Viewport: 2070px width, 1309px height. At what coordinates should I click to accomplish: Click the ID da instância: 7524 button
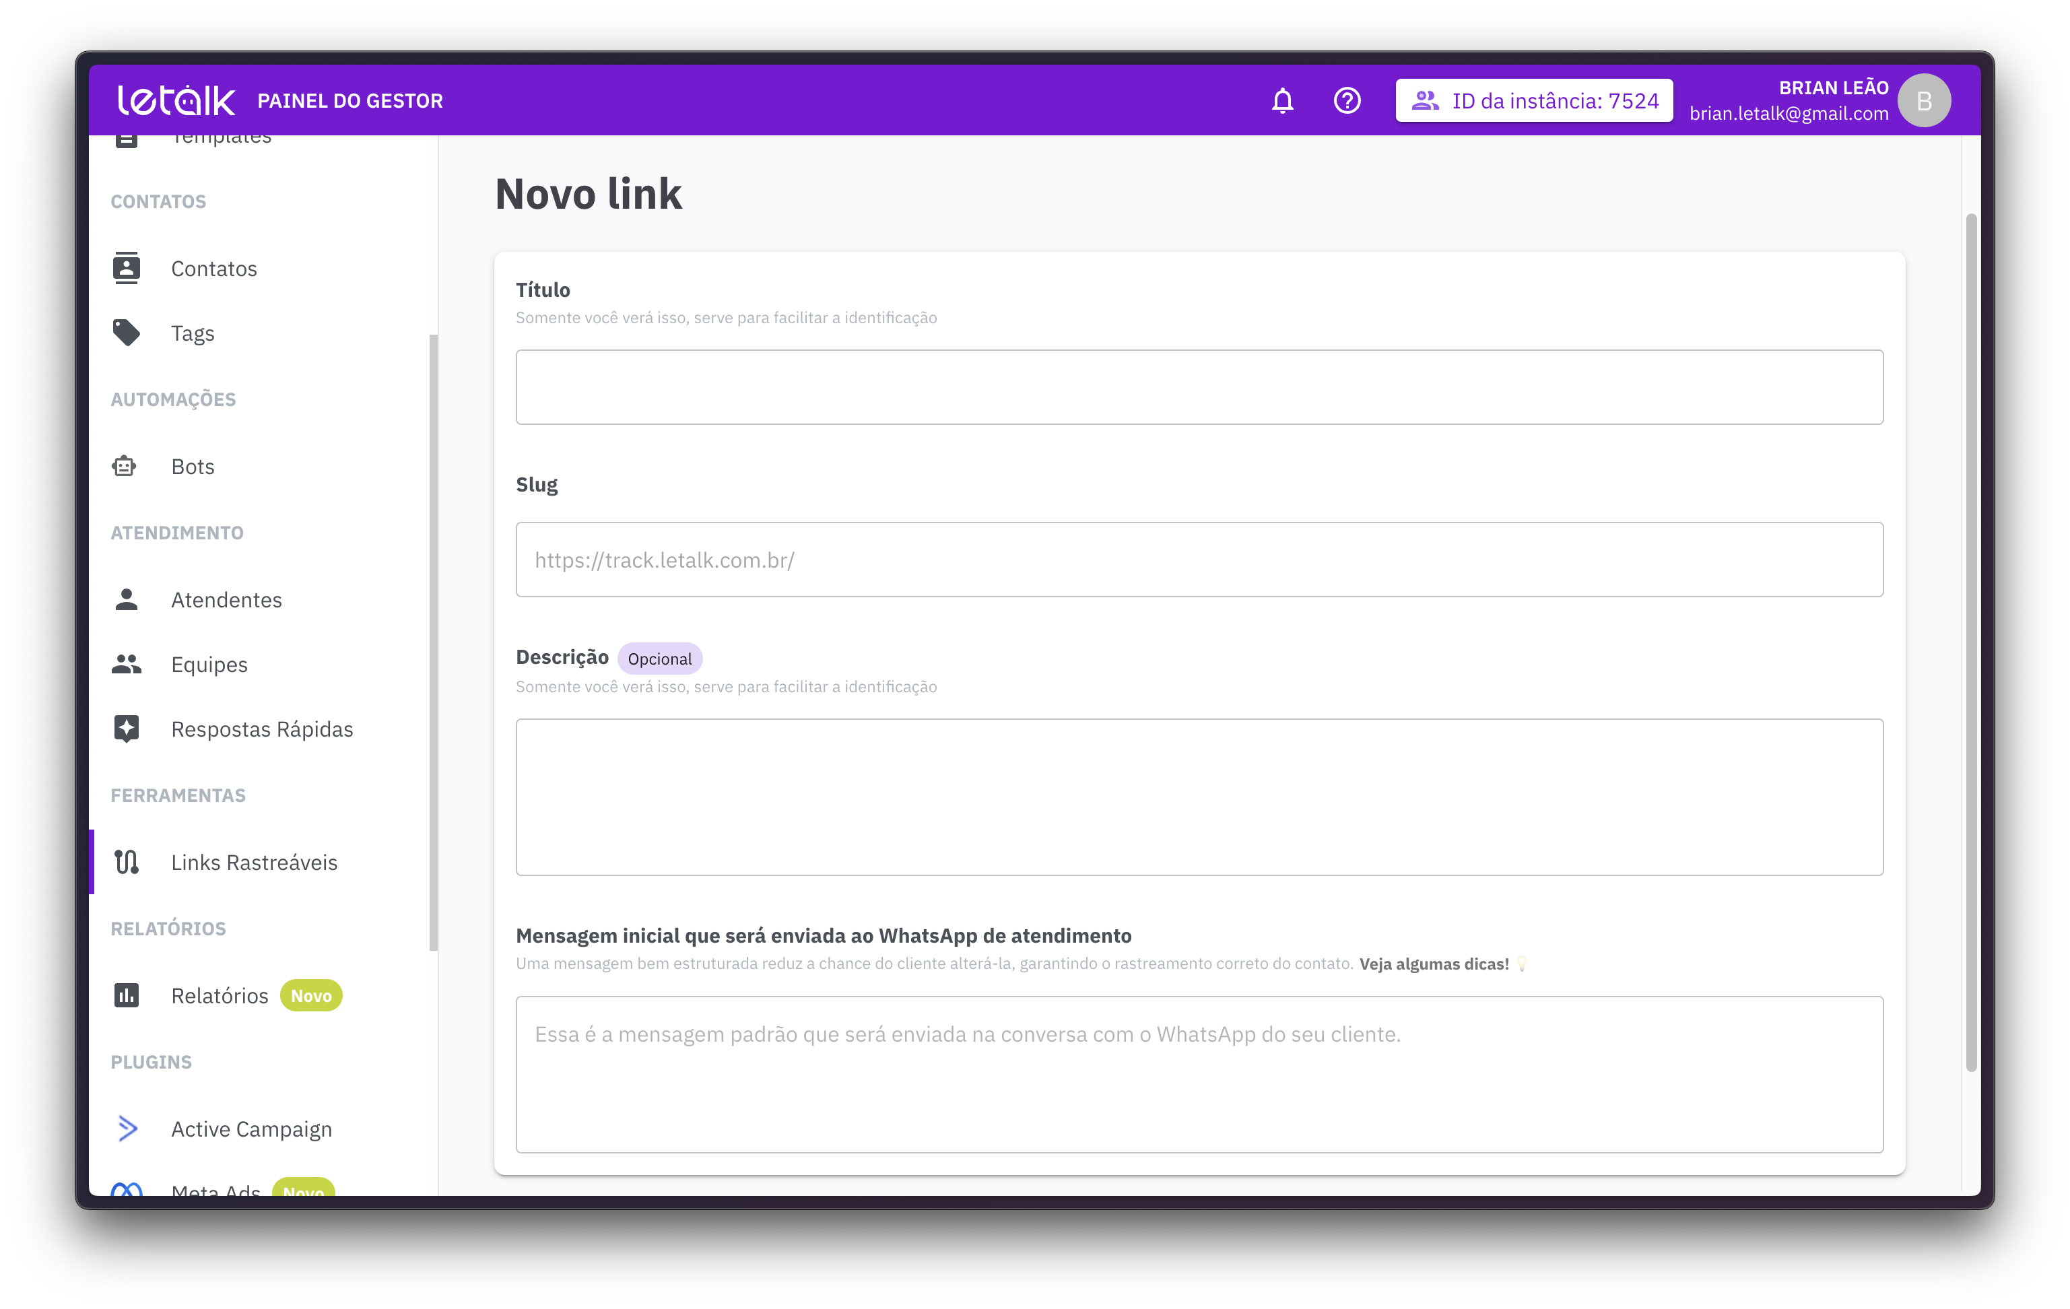click(x=1533, y=100)
